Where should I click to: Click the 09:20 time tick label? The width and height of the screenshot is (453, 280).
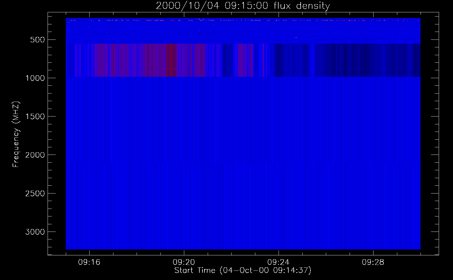pos(184,262)
